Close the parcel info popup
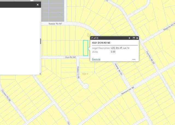The height and width of the screenshot is (125, 175). 137,38
